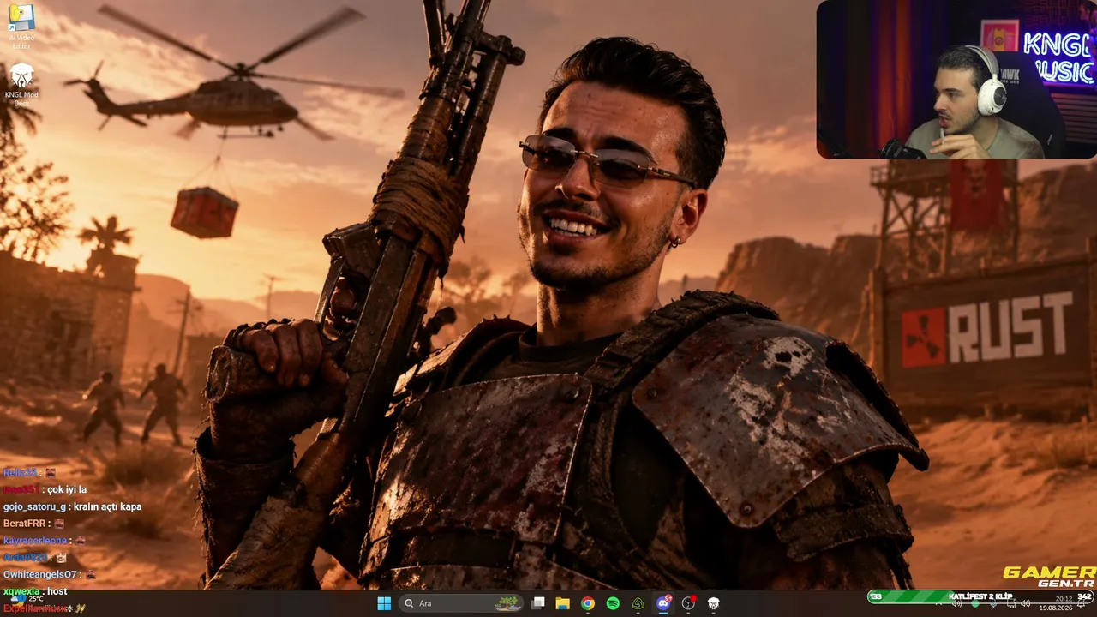
Task: Open the KNGL Mod Deck desktop shortcut
Action: (21, 84)
